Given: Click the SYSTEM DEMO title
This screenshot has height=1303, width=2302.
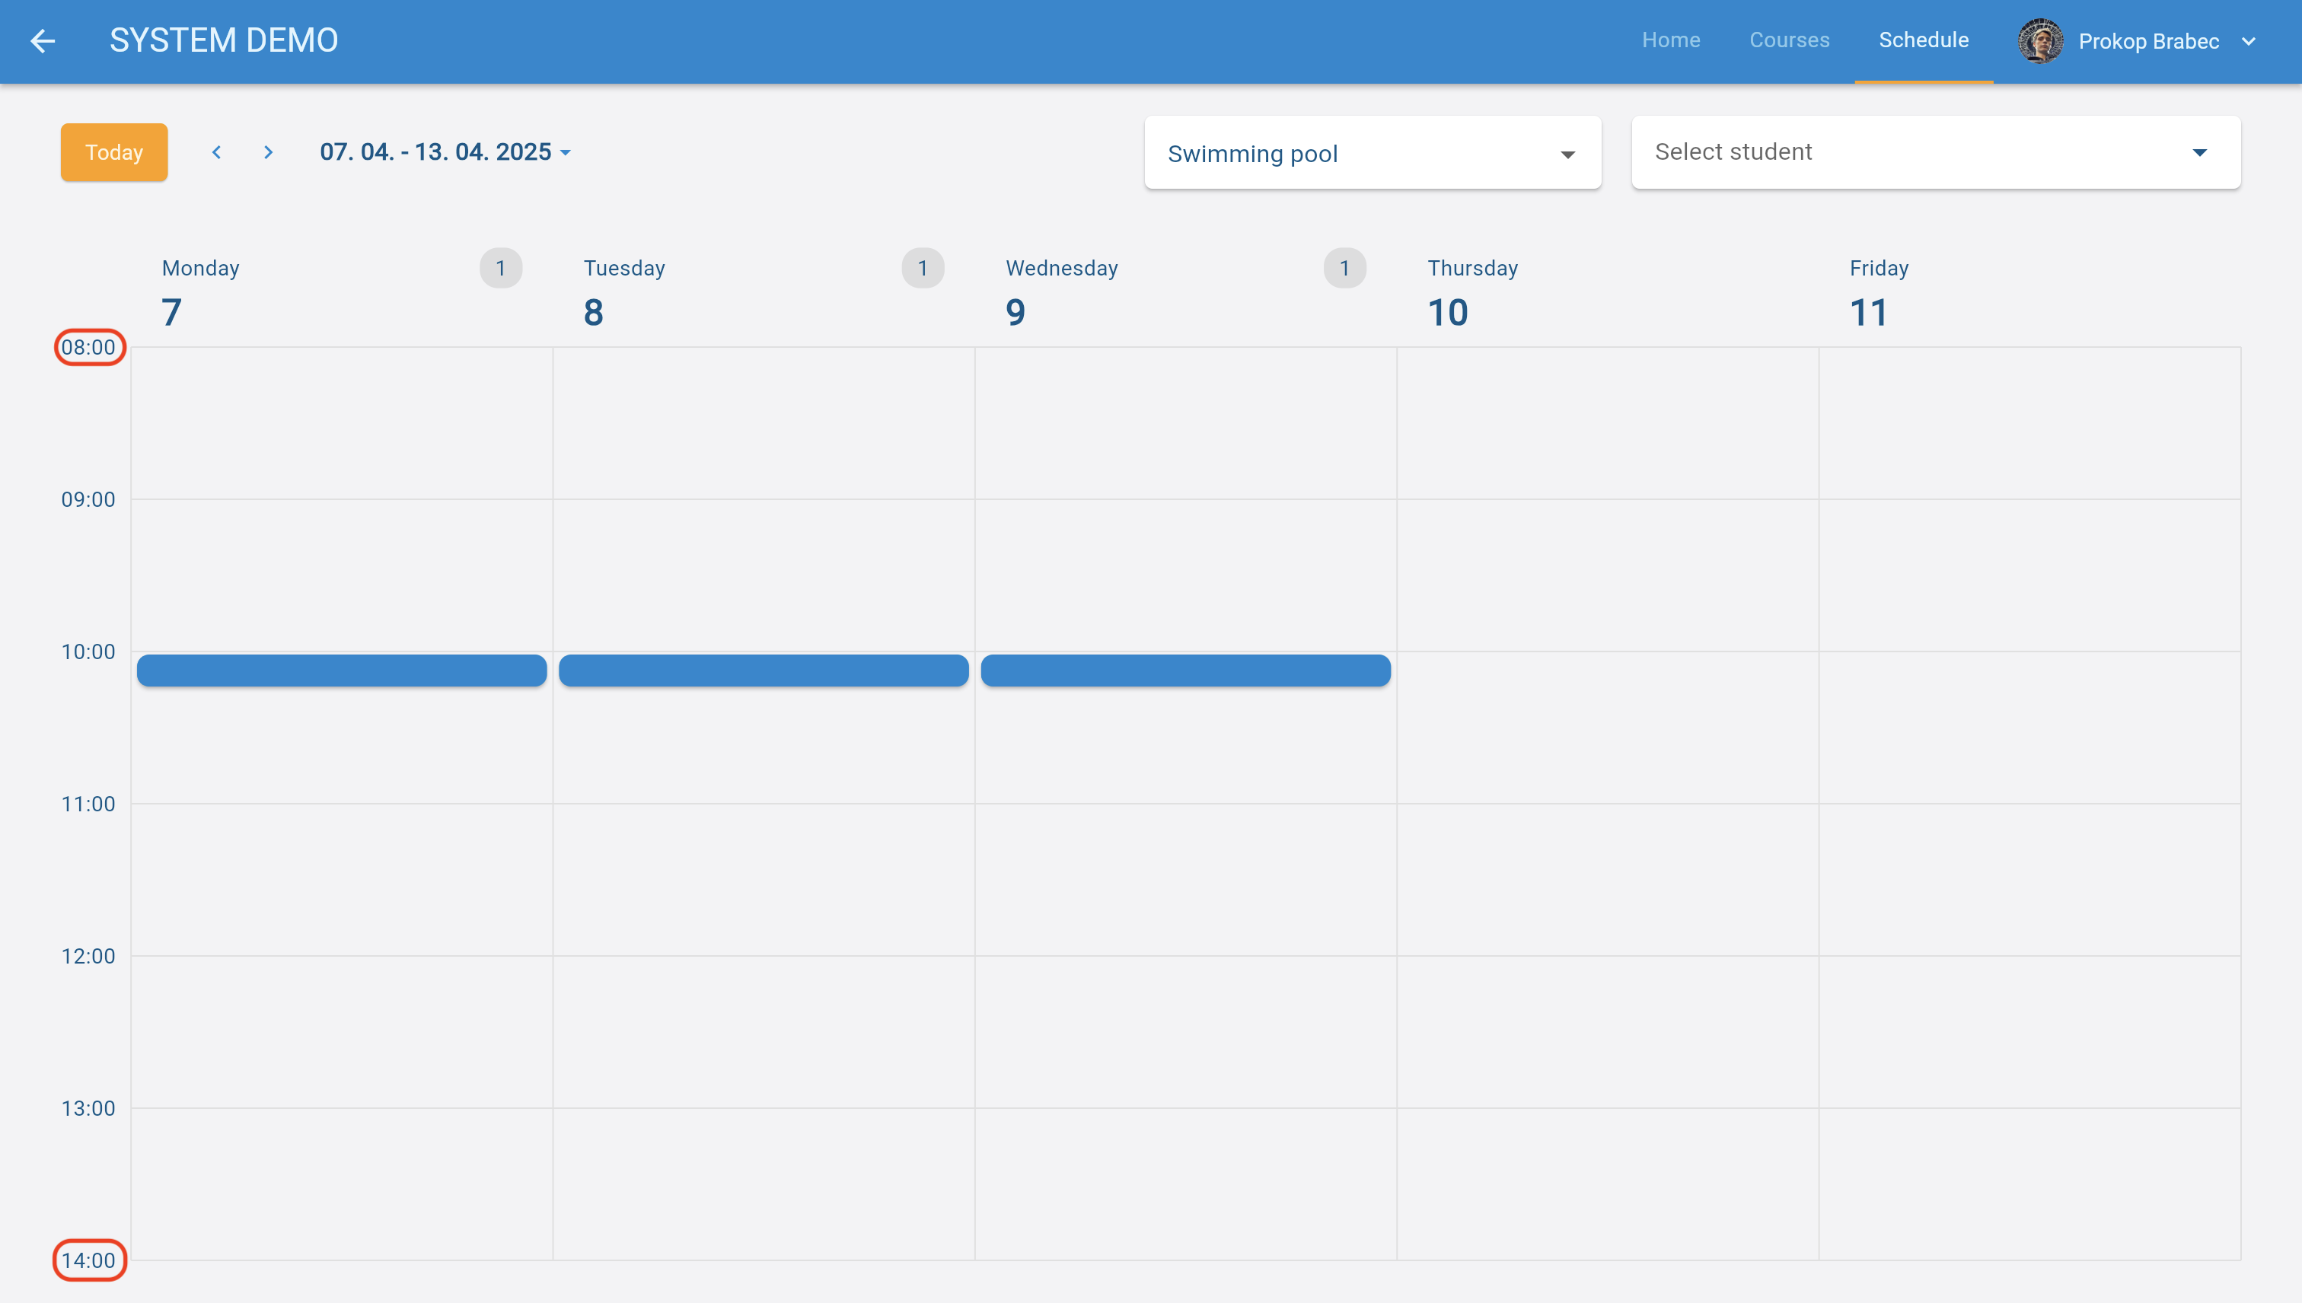Looking at the screenshot, I should click(x=224, y=40).
